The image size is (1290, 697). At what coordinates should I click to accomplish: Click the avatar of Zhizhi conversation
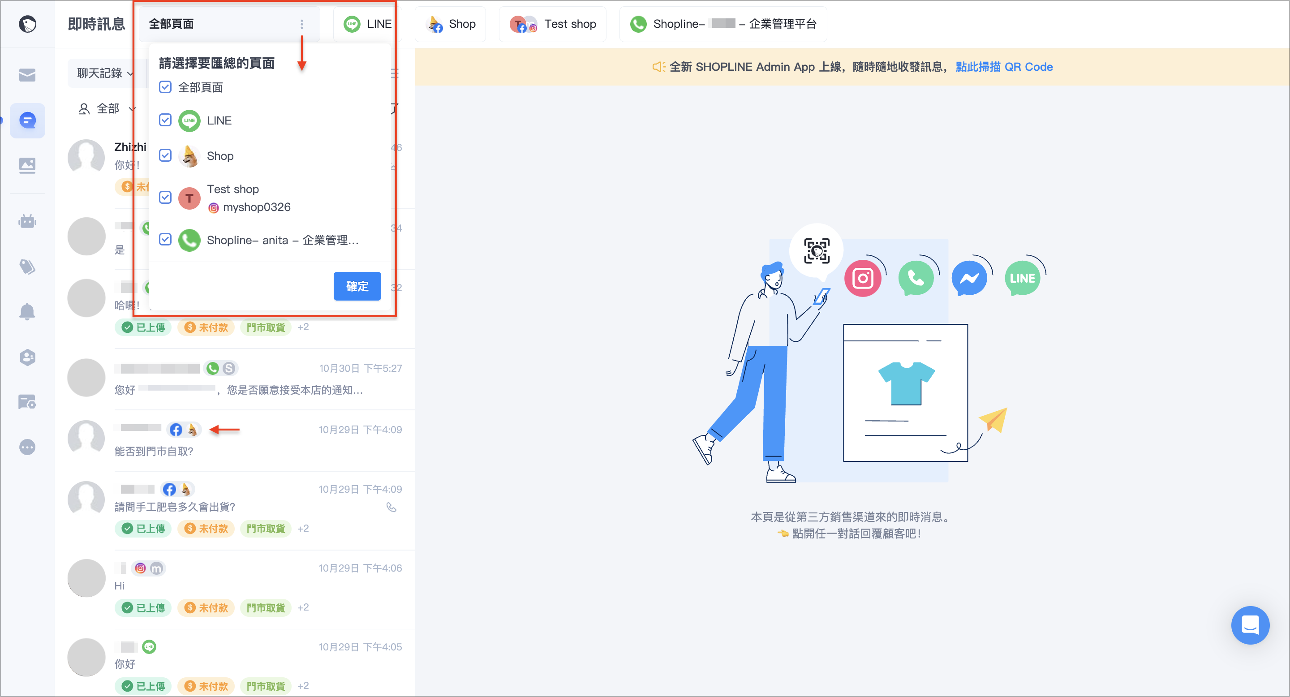pos(86,158)
